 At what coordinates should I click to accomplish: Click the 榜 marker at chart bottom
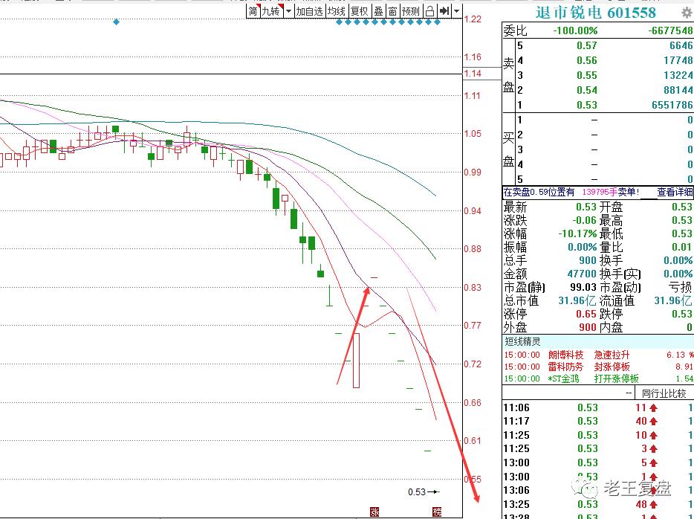(437, 512)
